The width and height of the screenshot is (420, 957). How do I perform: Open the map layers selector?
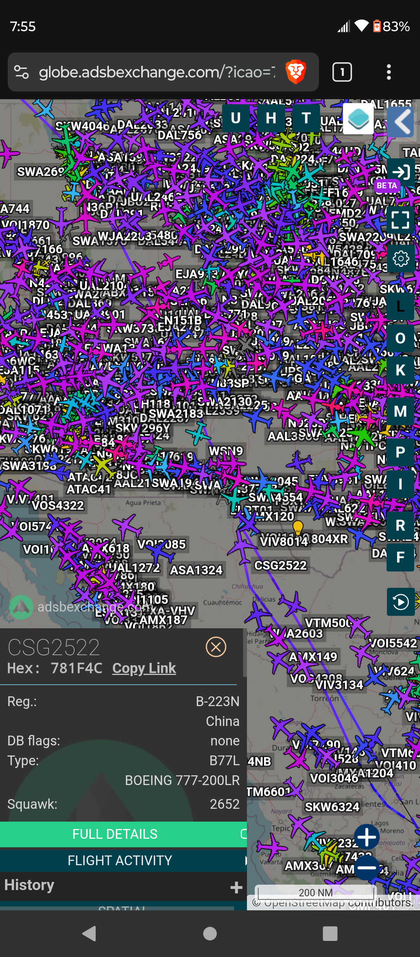tap(358, 118)
